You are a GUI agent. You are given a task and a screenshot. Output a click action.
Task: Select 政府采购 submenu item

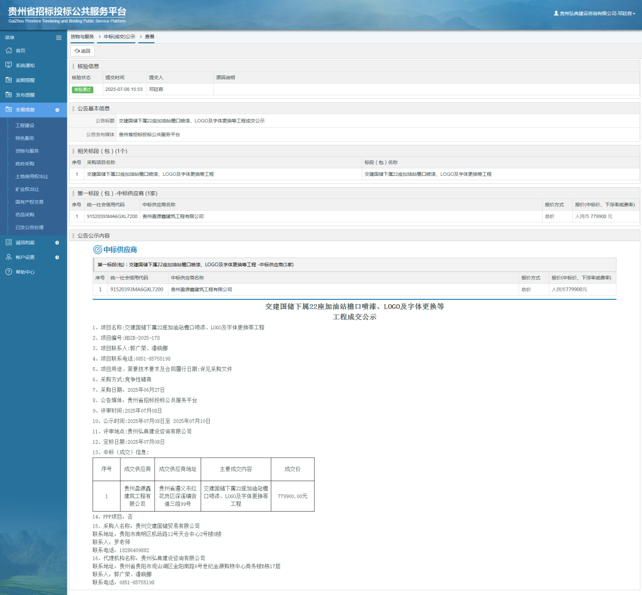coord(25,164)
